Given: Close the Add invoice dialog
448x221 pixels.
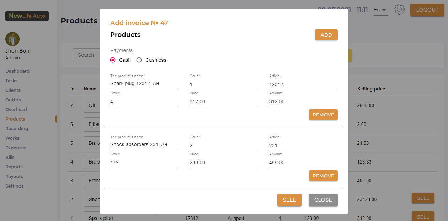Looking at the screenshot, I should pos(323,200).
